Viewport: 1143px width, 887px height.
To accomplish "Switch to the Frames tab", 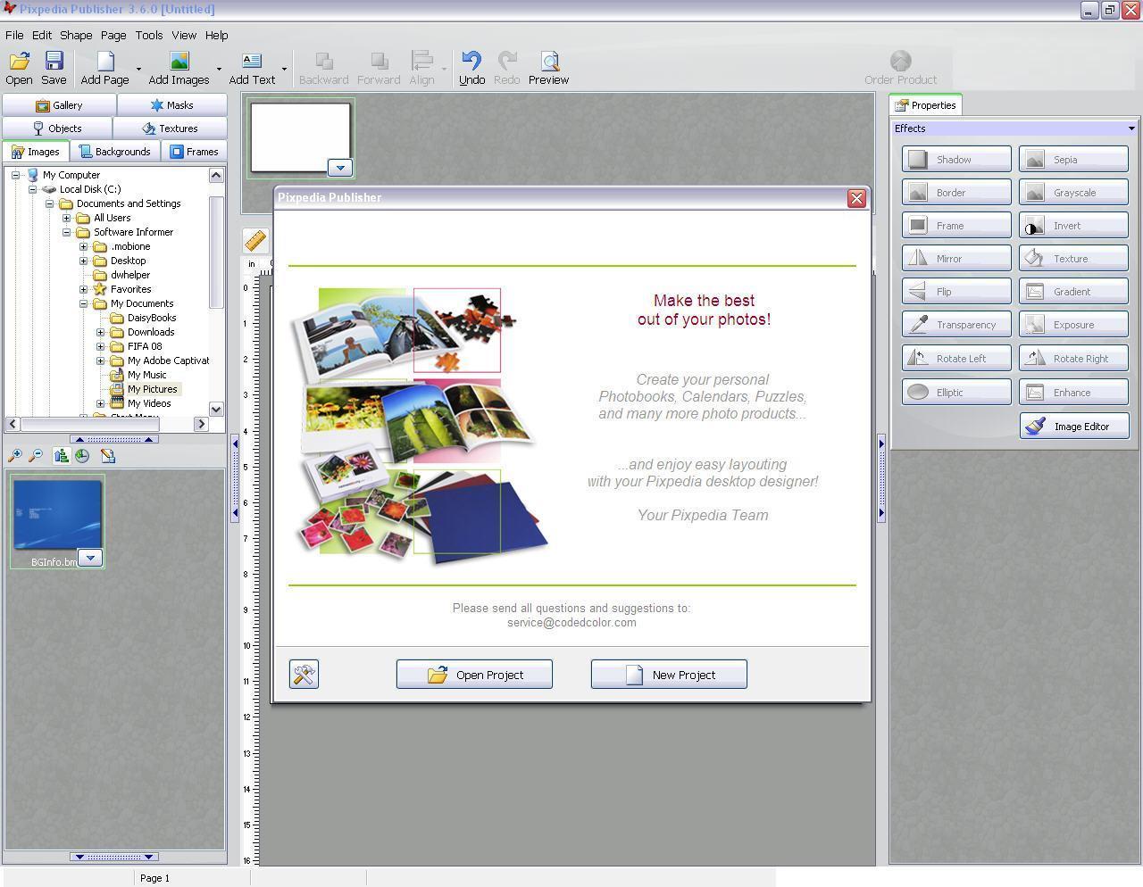I will (x=194, y=152).
